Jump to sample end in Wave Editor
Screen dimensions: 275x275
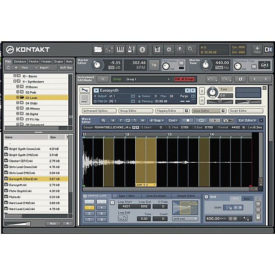pyautogui.click(x=143, y=120)
